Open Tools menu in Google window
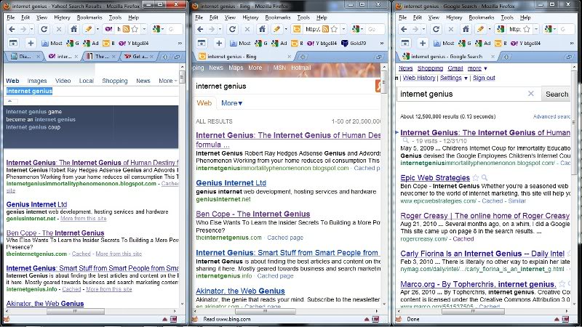 (506, 17)
